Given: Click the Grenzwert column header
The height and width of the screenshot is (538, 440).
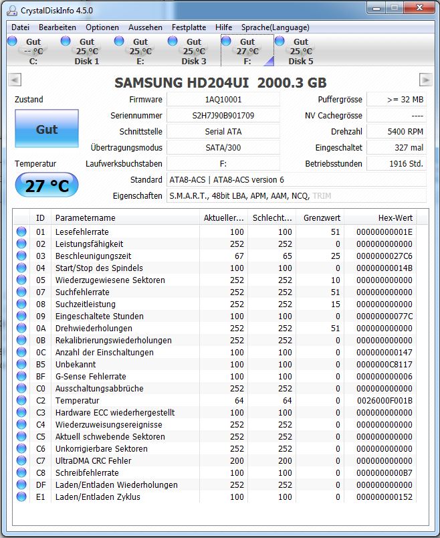Looking at the screenshot, I should click(x=320, y=217).
